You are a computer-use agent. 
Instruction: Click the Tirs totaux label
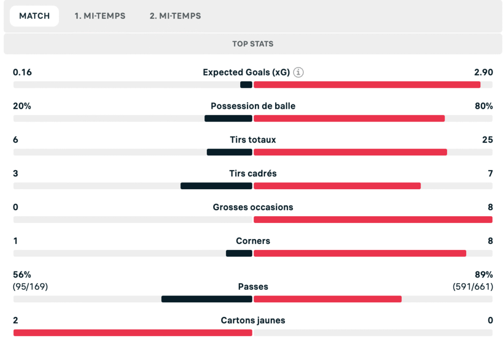[253, 140]
